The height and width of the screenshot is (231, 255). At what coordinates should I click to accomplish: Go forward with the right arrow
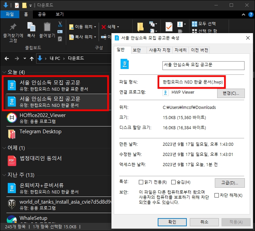(17, 59)
